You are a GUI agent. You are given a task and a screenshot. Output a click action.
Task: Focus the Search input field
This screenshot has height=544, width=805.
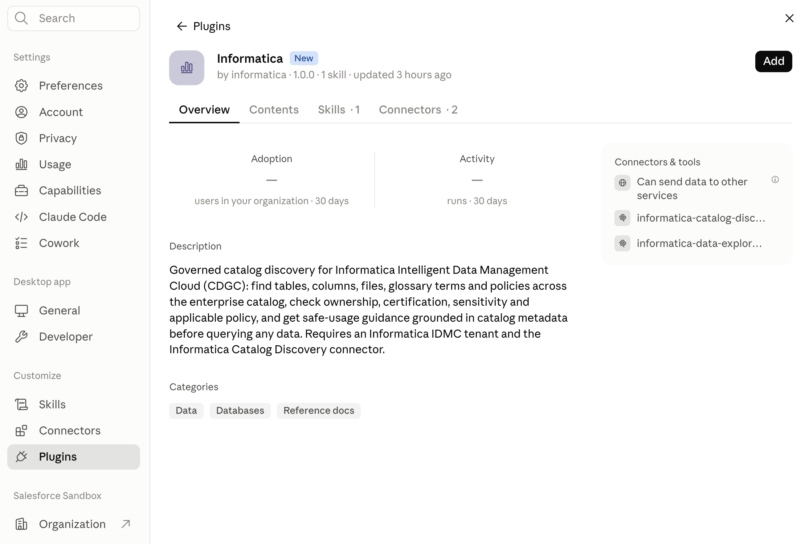pos(74,18)
